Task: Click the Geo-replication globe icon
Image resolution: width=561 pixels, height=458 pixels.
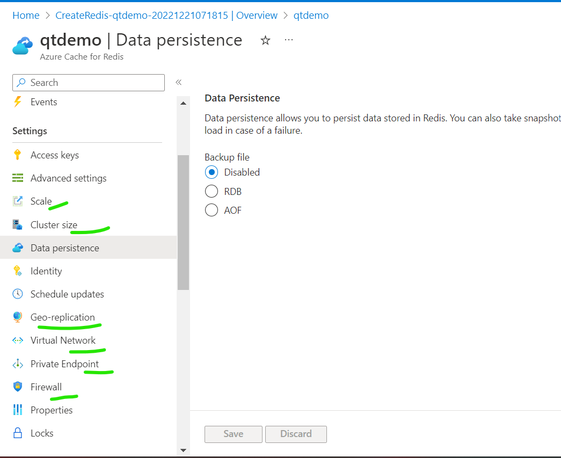Action: [x=18, y=317]
